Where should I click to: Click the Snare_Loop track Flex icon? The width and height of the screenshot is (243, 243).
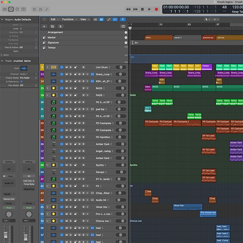92,74
